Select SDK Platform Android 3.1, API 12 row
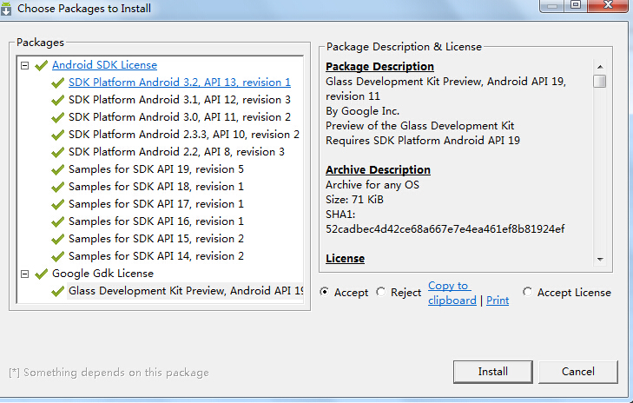633x403 pixels. pyautogui.click(x=180, y=100)
